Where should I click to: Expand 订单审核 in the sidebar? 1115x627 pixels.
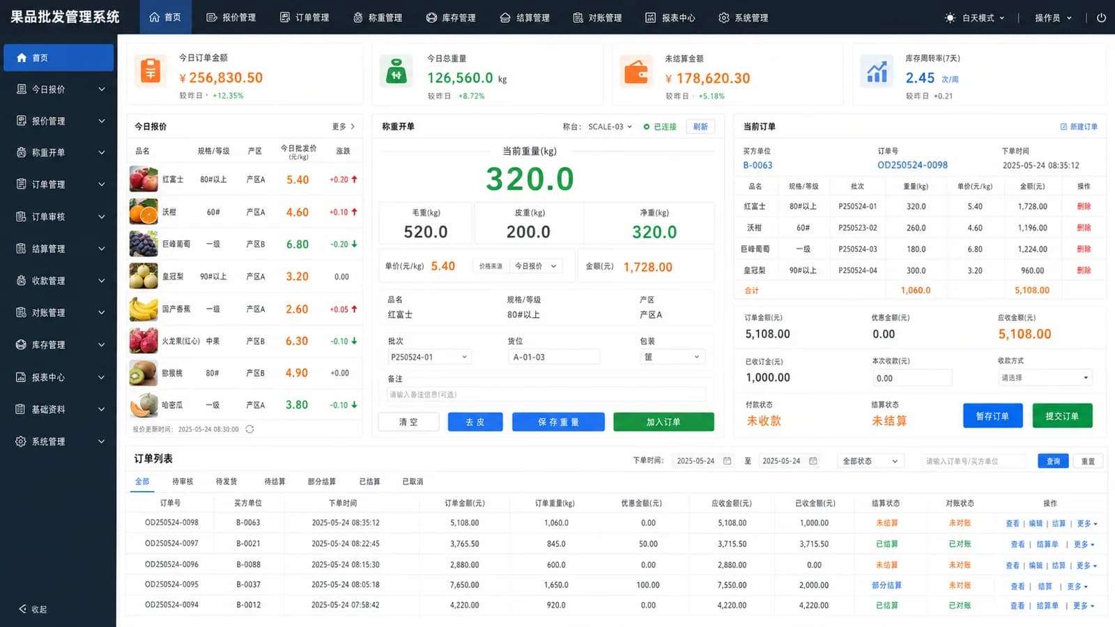[59, 217]
